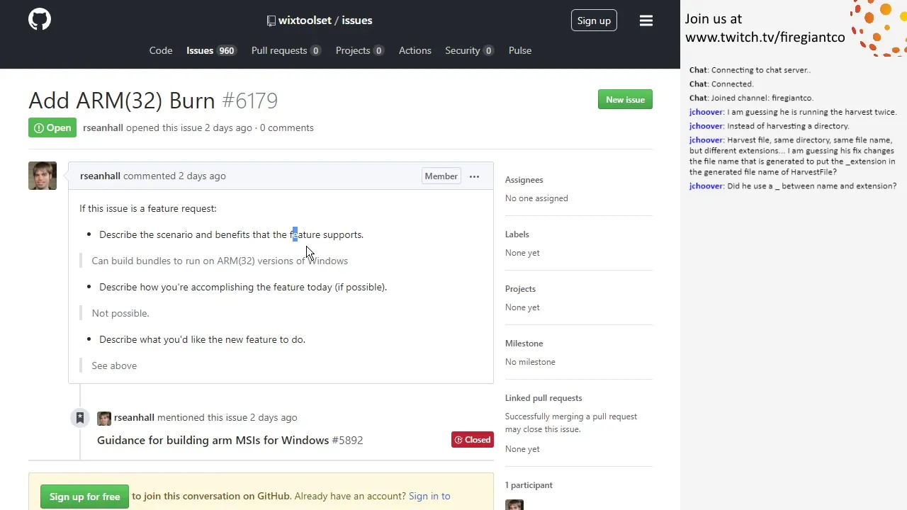Click the repository book icon beside wixtoolset
Image resolution: width=907 pixels, height=510 pixels.
click(x=271, y=21)
